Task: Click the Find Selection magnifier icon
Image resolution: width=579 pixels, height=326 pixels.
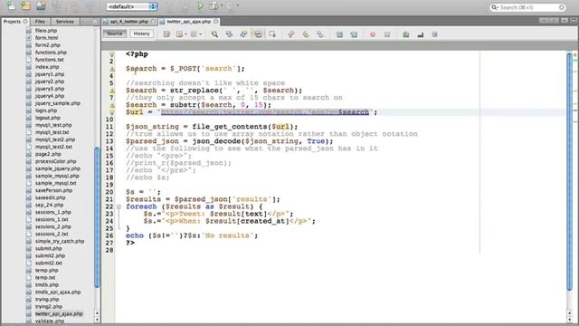Action: pyautogui.click(x=214, y=34)
